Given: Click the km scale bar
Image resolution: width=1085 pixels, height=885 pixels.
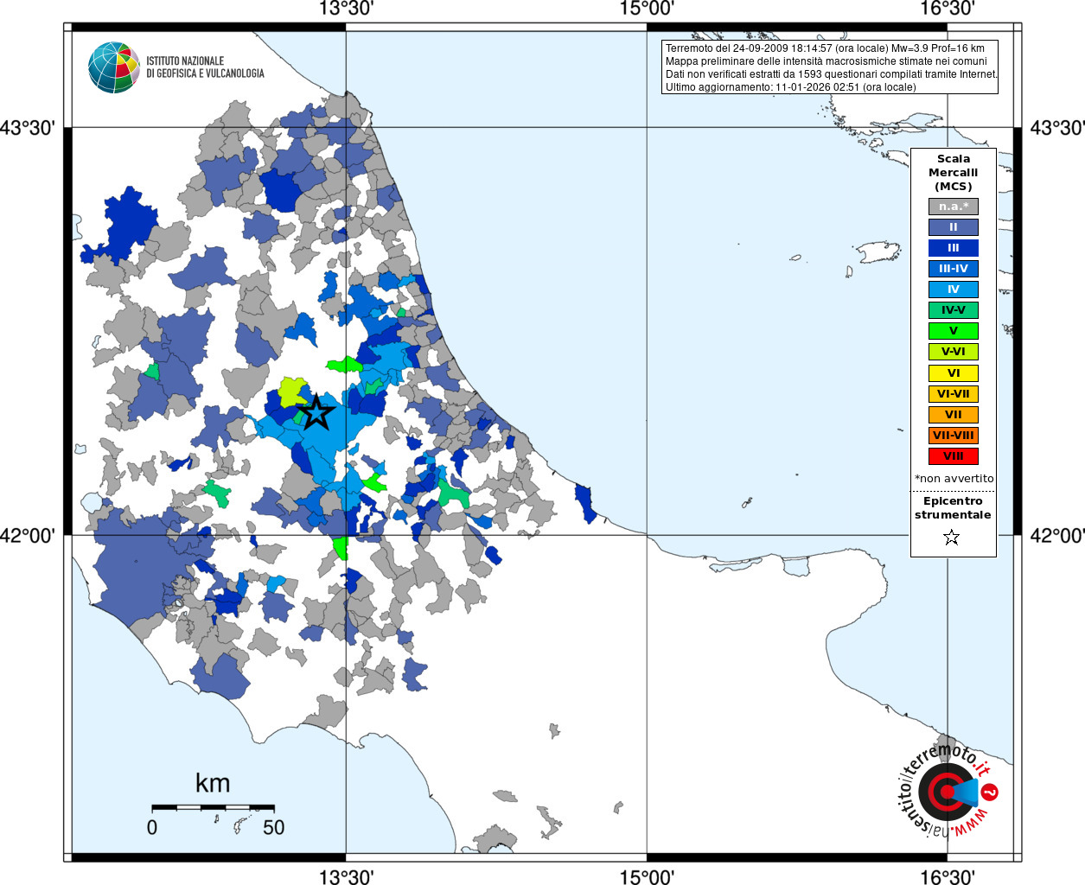Looking at the screenshot, I should (213, 807).
